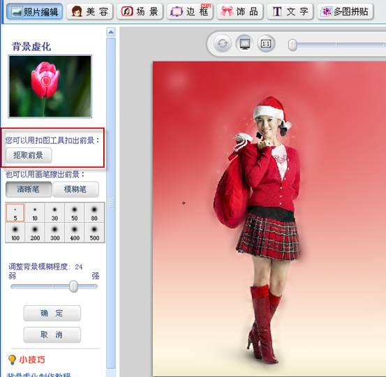Select the brush size 5 swatch

point(15,213)
